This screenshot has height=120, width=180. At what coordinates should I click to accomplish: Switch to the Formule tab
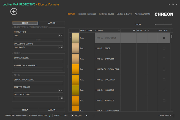pos(71,14)
